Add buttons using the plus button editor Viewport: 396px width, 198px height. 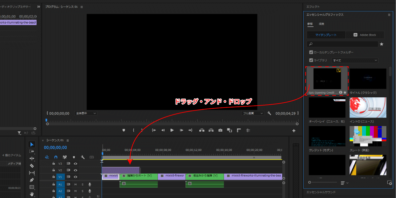(294, 131)
